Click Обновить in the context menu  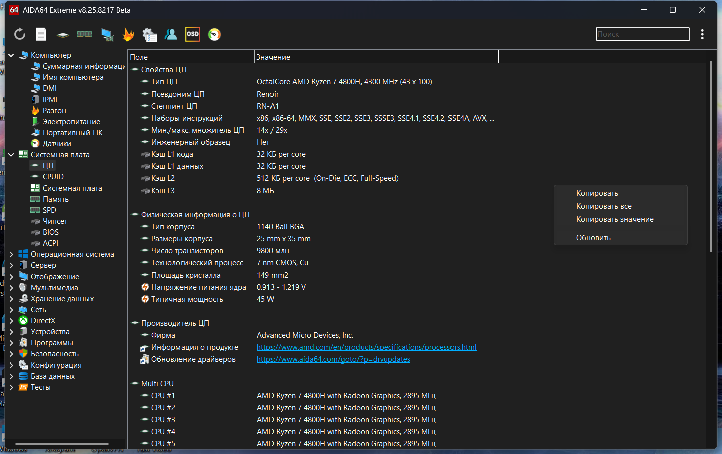tap(593, 238)
